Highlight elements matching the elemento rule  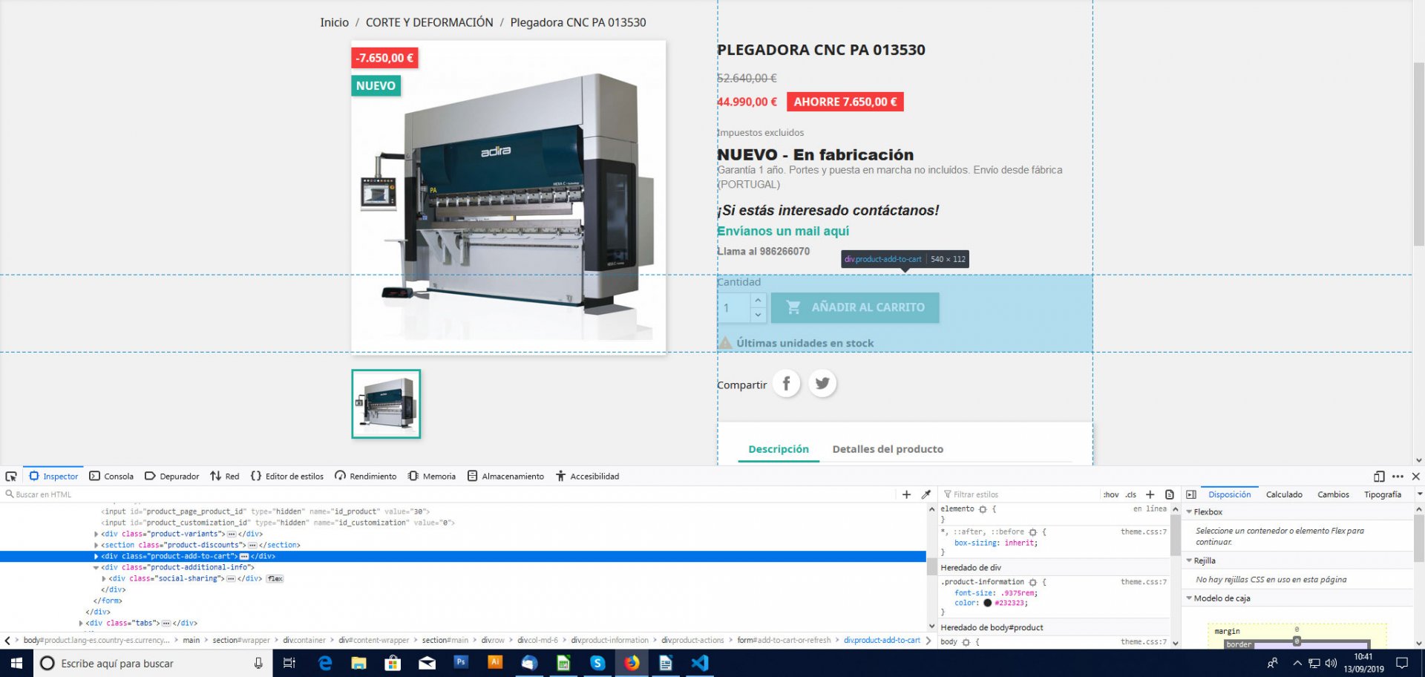(x=983, y=509)
